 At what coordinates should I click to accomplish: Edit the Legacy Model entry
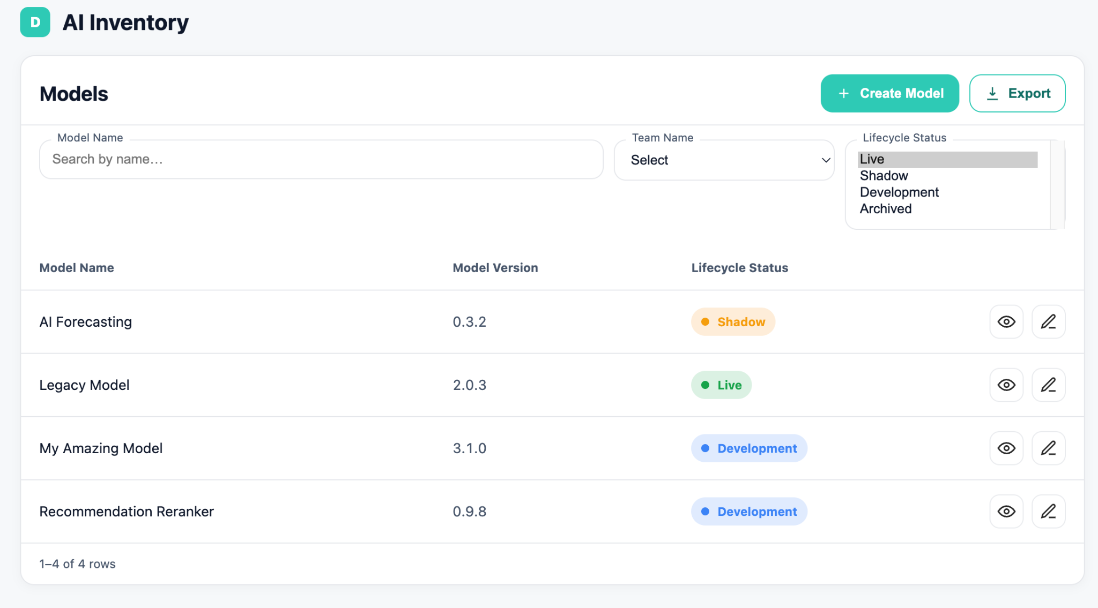coord(1049,385)
